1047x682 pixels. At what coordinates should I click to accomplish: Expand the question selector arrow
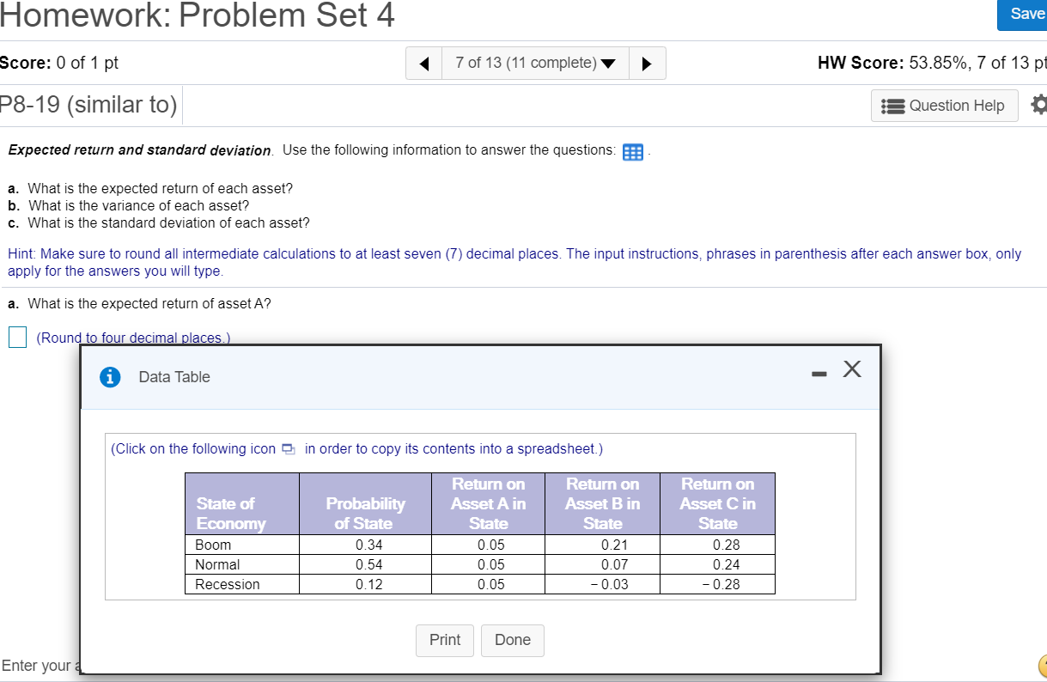tap(606, 63)
